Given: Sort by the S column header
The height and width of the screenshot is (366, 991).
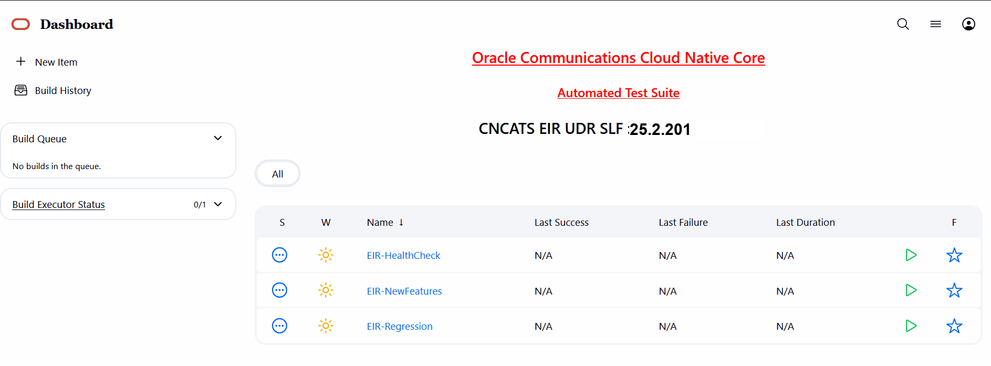Looking at the screenshot, I should pyautogui.click(x=282, y=223).
